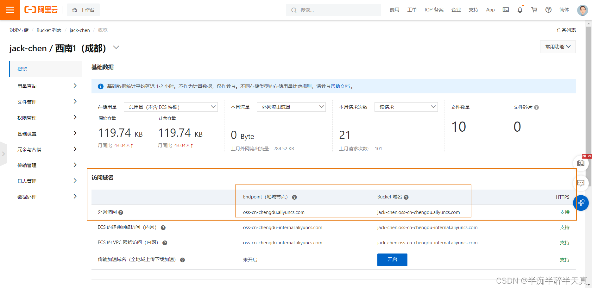This screenshot has height=288, width=592.
Task: Expand the bucket title switcher chevron
Action: (116, 47)
